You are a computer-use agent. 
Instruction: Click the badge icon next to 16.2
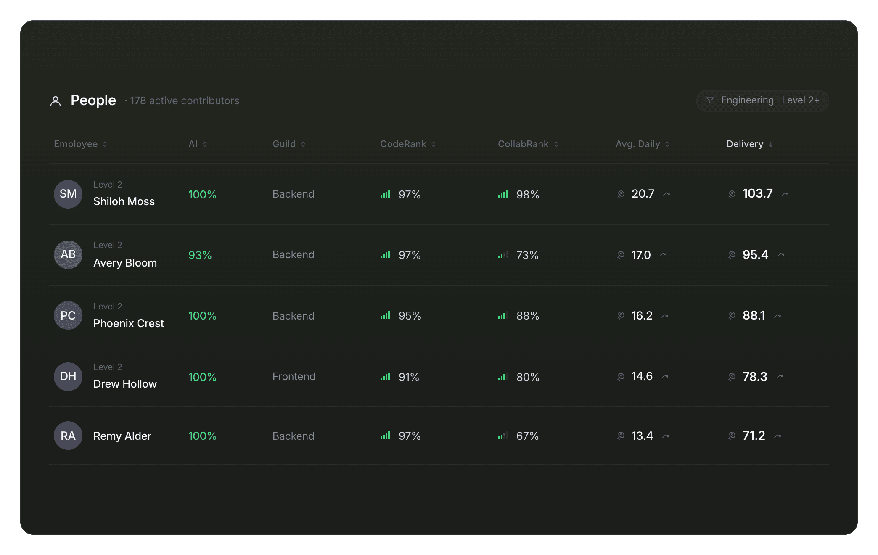pos(621,316)
